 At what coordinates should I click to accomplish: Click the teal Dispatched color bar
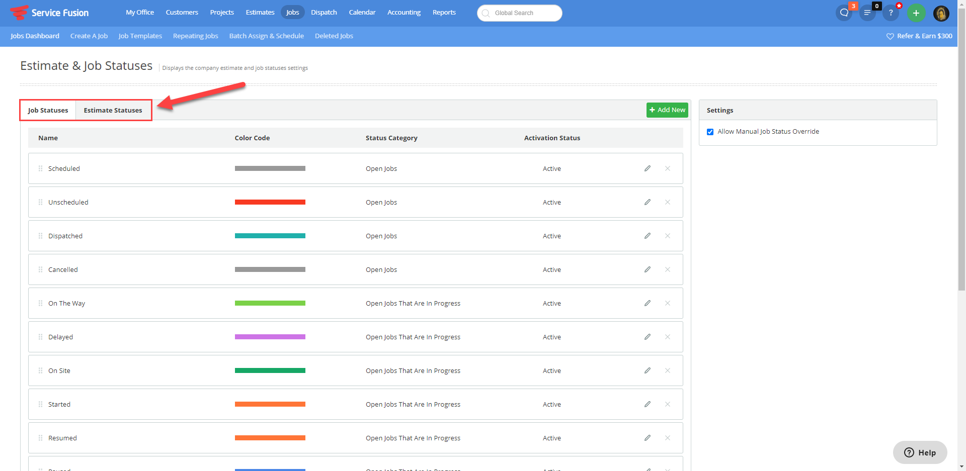(x=270, y=236)
